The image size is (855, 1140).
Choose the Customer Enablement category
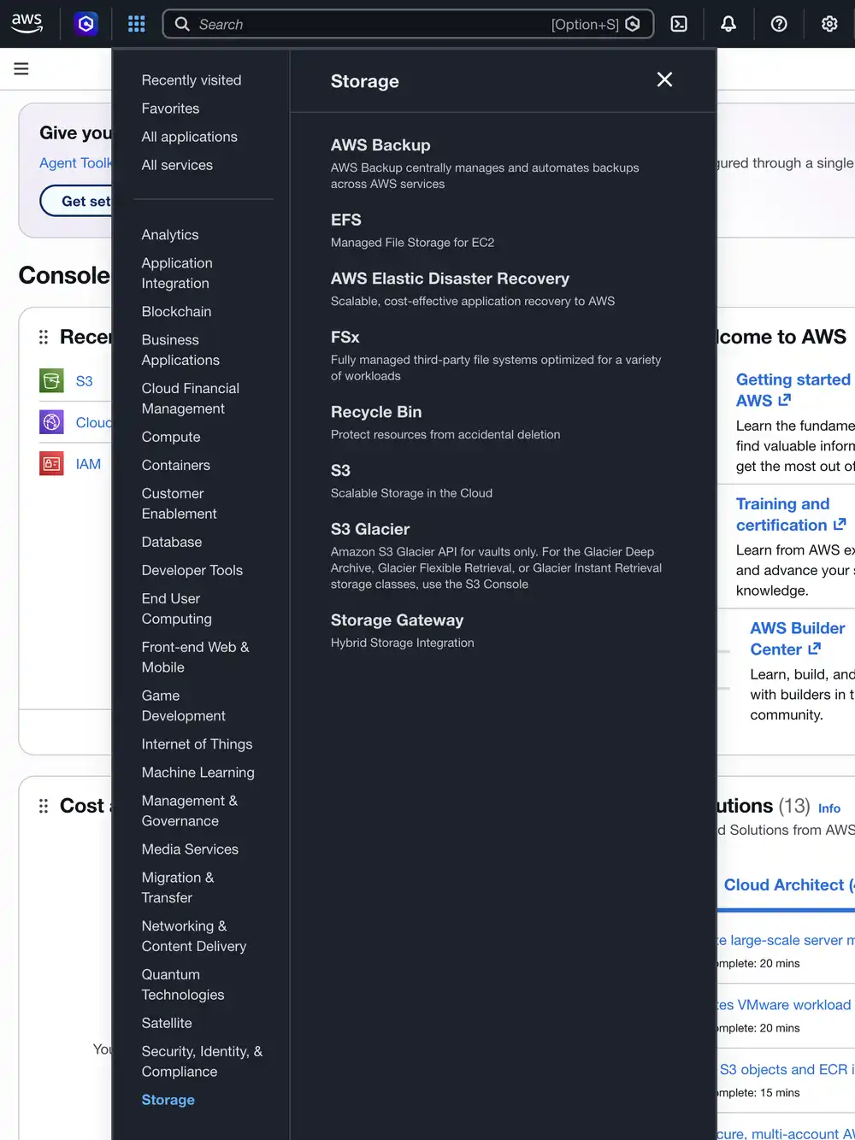179,504
